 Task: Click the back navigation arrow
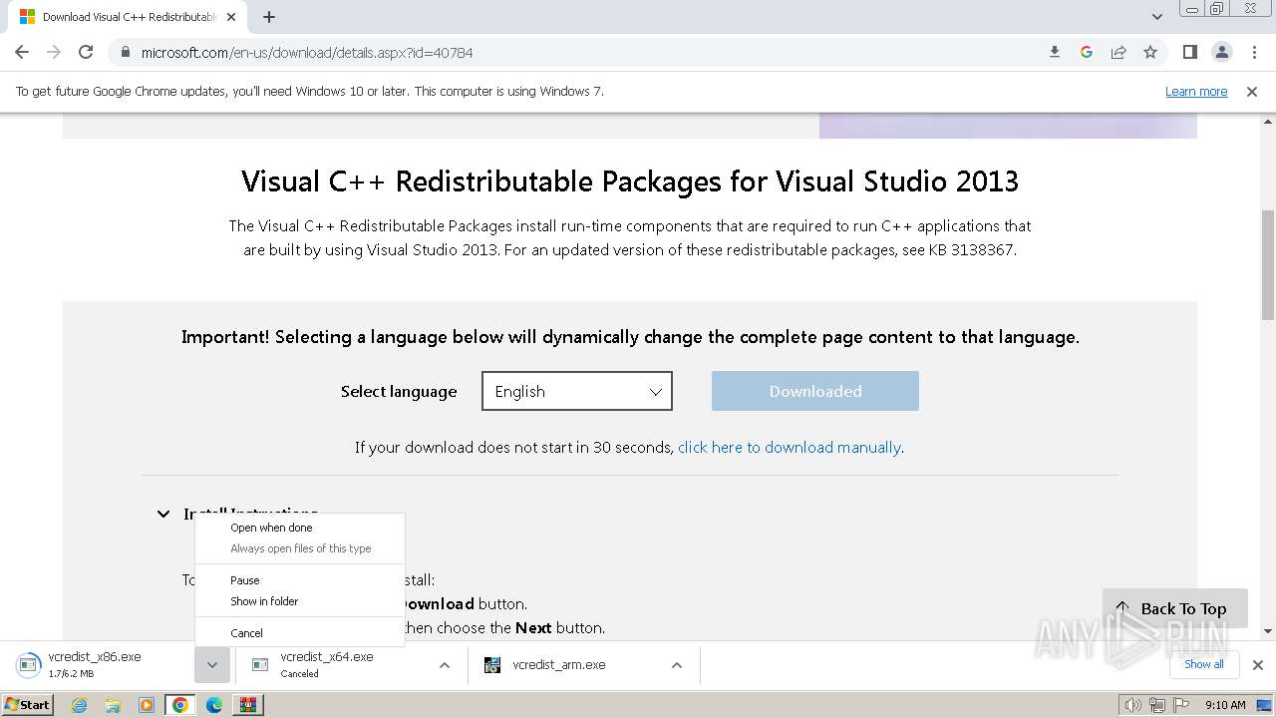(22, 52)
